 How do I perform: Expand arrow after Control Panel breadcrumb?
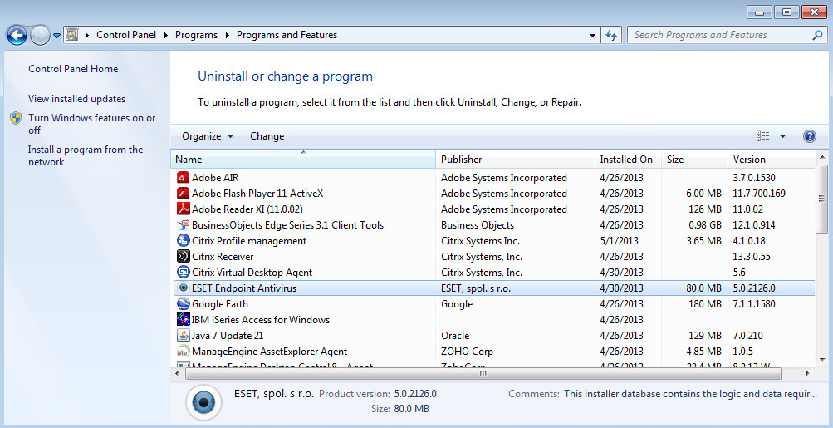(x=165, y=35)
